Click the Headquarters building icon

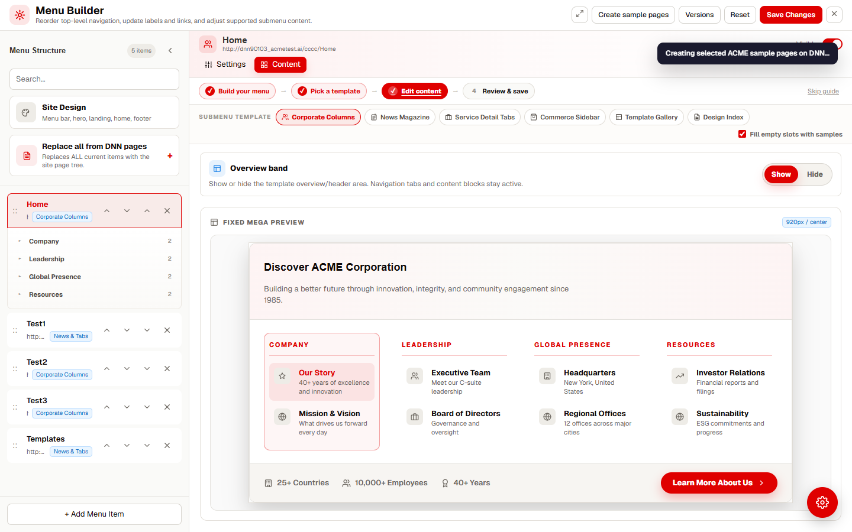point(547,375)
